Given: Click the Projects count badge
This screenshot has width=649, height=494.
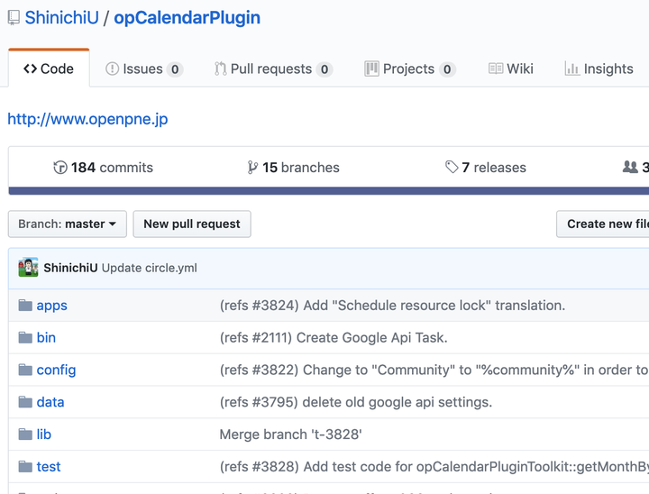Looking at the screenshot, I should coord(447,69).
